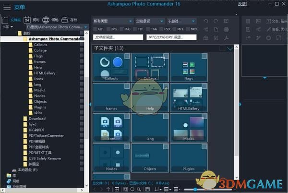Collapse the 子文件夹 (13) section chevron

(230, 48)
